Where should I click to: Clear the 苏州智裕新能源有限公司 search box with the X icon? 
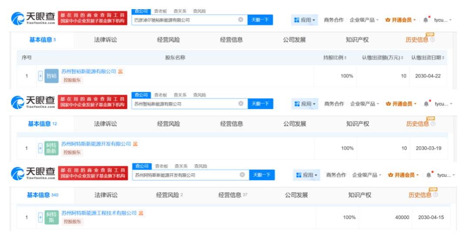pos(241,104)
